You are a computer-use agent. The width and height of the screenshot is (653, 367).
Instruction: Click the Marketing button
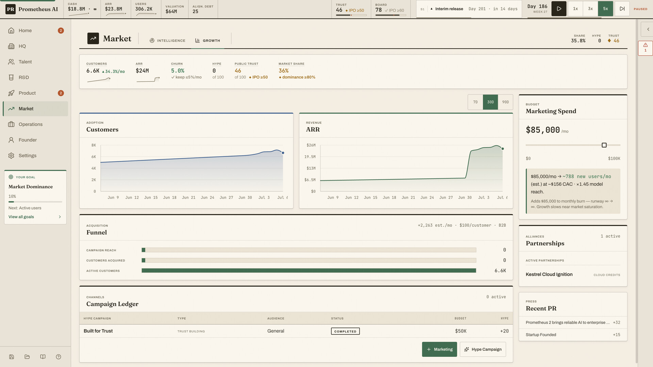pyautogui.click(x=439, y=349)
